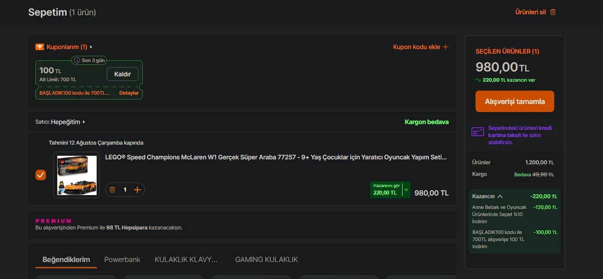Screen dimensions: 603x279
Task: Click the Kargon bedava text
Action: pyautogui.click(x=427, y=122)
